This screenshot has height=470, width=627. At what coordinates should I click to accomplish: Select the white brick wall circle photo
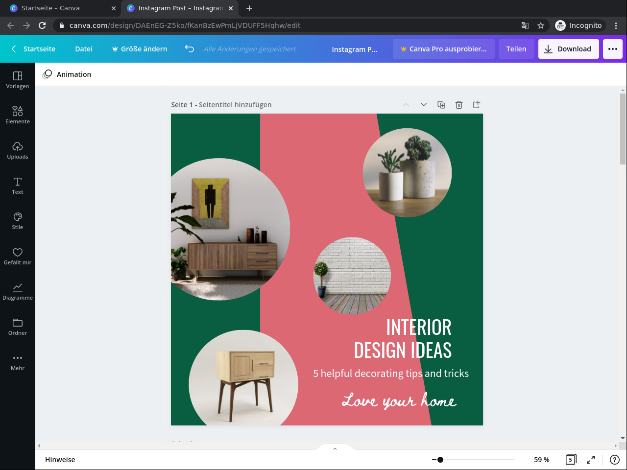point(352,276)
